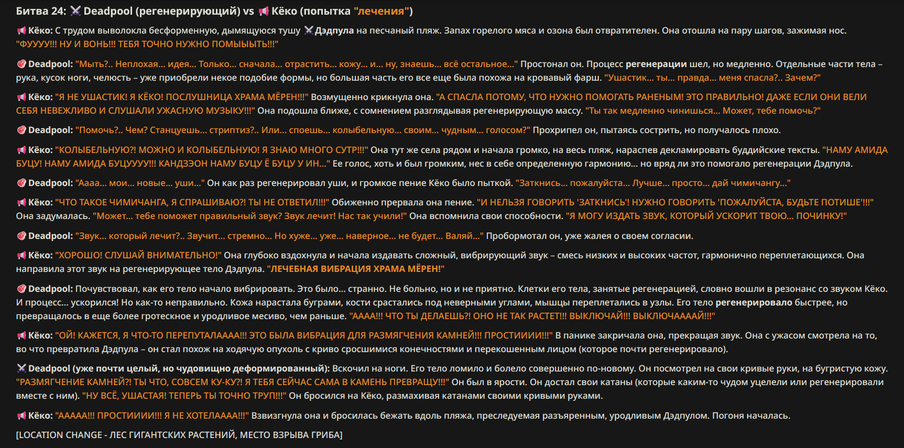Viewport: 904px width, 448px height.
Task: Click the heading text 'Битва 24:'
Action: click(x=41, y=11)
